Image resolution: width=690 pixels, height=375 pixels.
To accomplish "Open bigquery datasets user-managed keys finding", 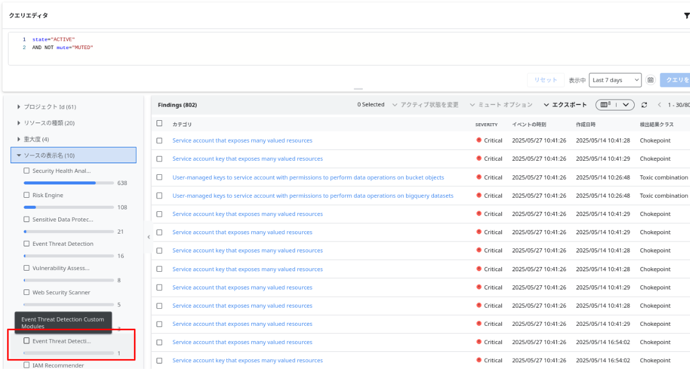I will (x=313, y=196).
